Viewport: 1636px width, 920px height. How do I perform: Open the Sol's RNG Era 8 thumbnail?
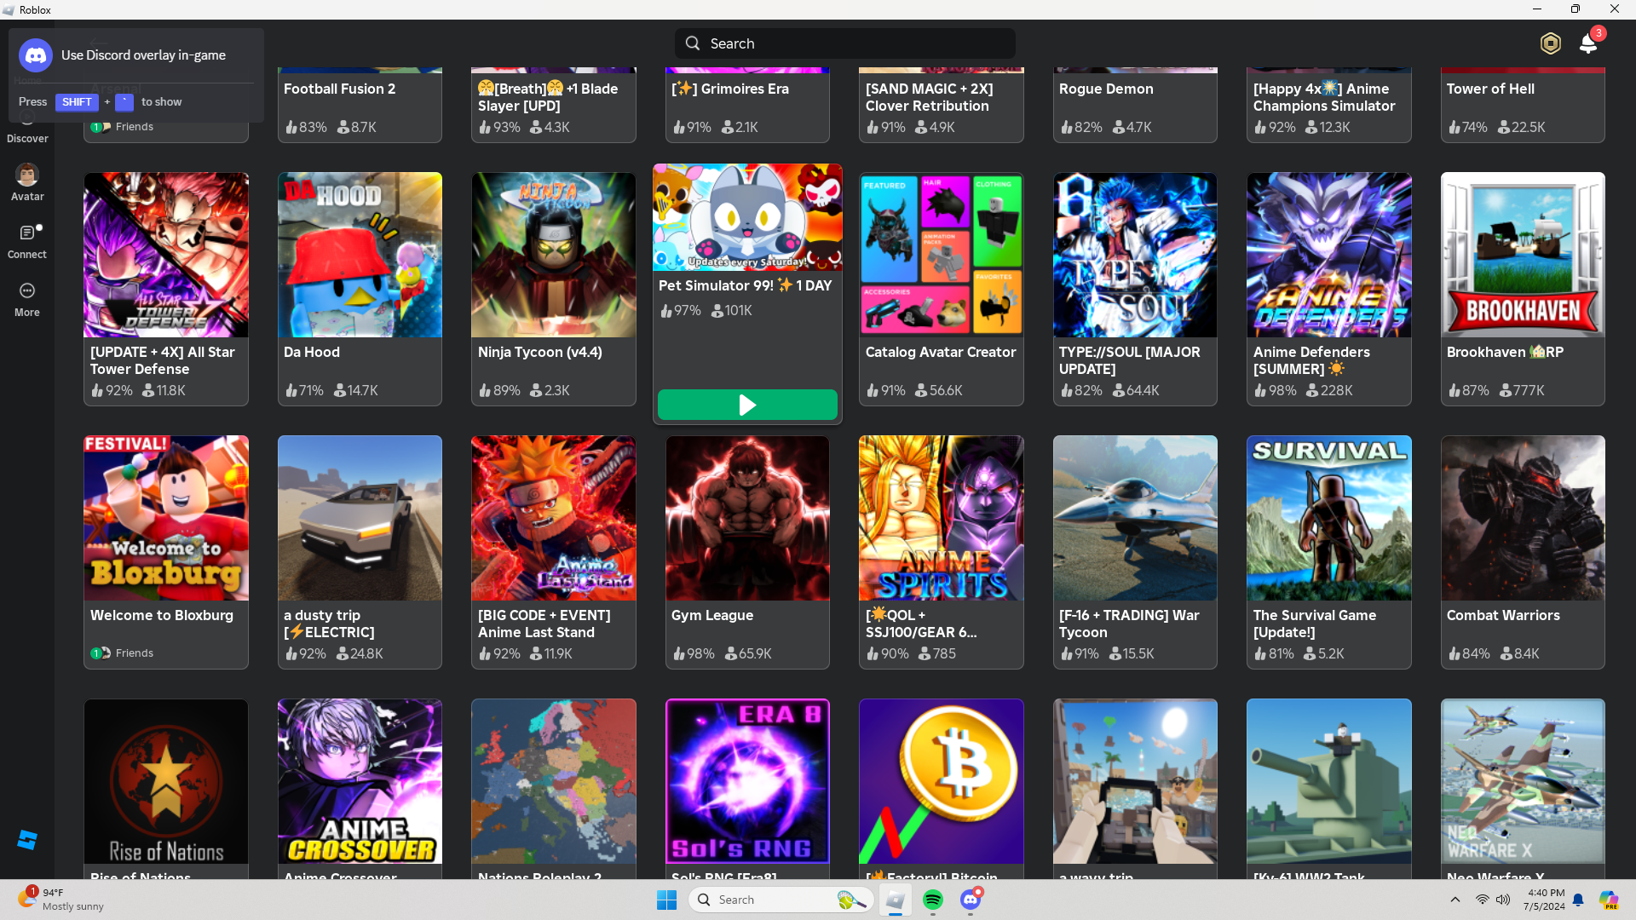coord(747,781)
